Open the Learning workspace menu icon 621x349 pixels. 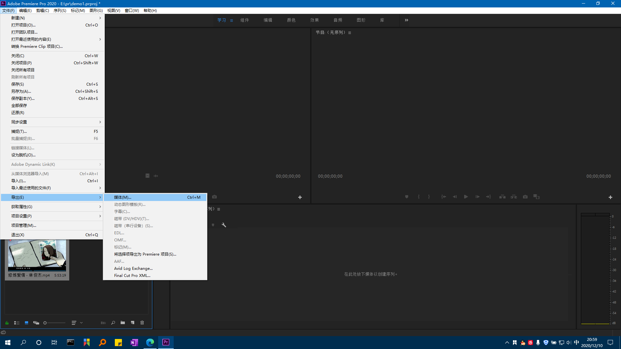[232, 20]
